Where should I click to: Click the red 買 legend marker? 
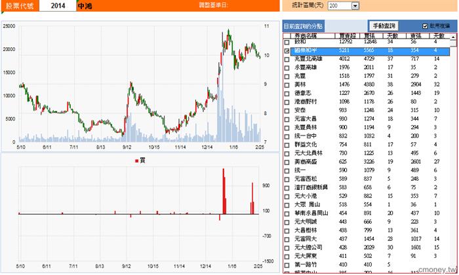[x=136, y=160]
